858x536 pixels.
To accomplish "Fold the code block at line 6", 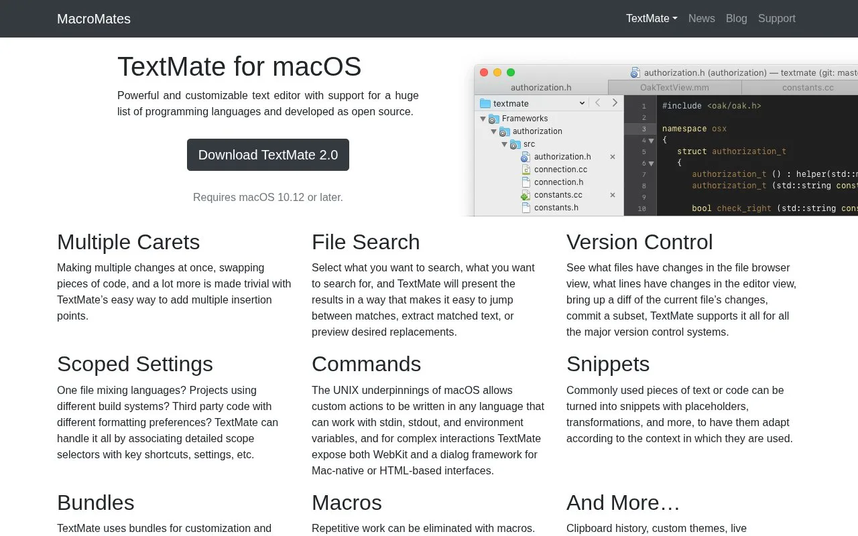I will 651,163.
